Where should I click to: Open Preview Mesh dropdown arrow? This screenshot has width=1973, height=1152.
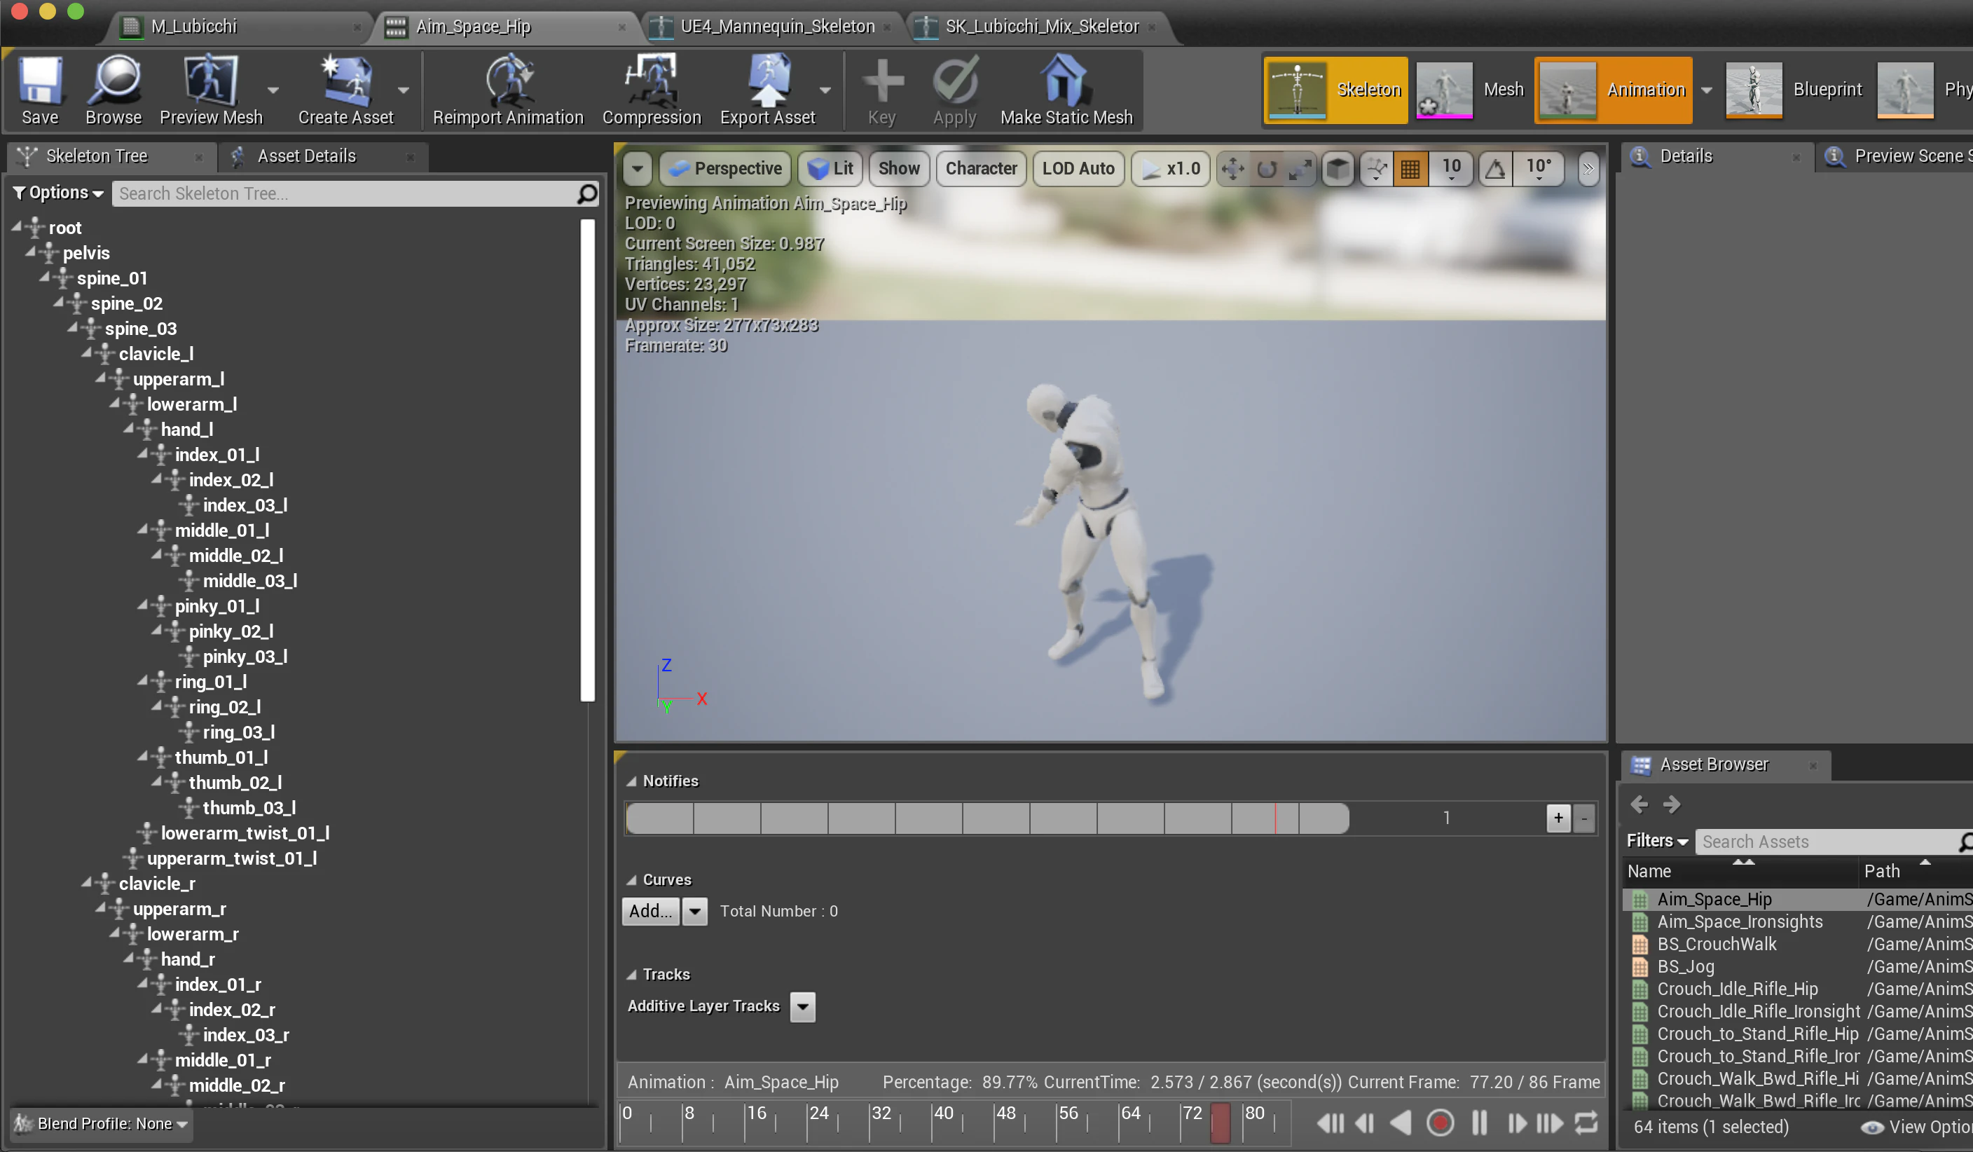[x=273, y=90]
